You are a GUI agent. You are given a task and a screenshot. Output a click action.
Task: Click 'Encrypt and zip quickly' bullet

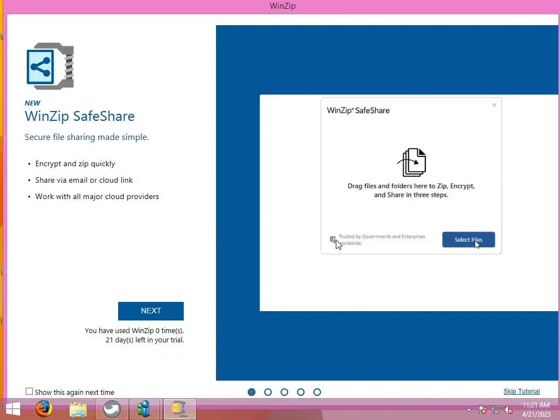75,164
